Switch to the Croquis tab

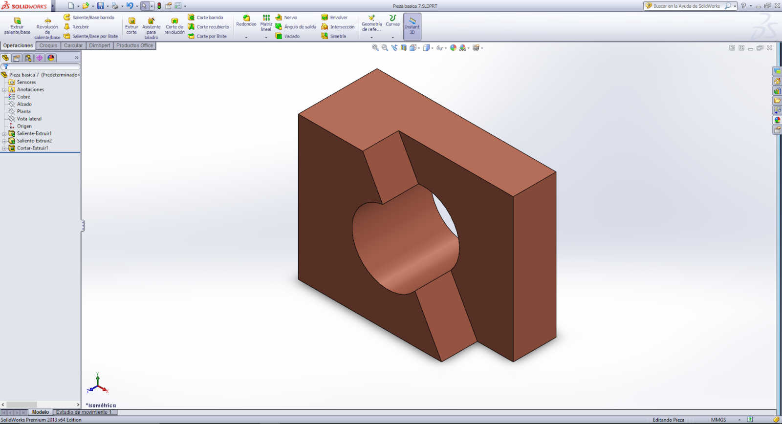[x=48, y=45]
